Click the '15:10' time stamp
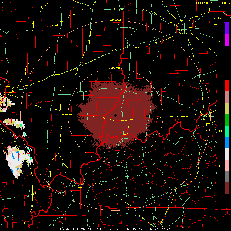 pos(168,229)
